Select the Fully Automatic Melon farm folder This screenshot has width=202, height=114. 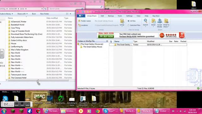click(22, 37)
